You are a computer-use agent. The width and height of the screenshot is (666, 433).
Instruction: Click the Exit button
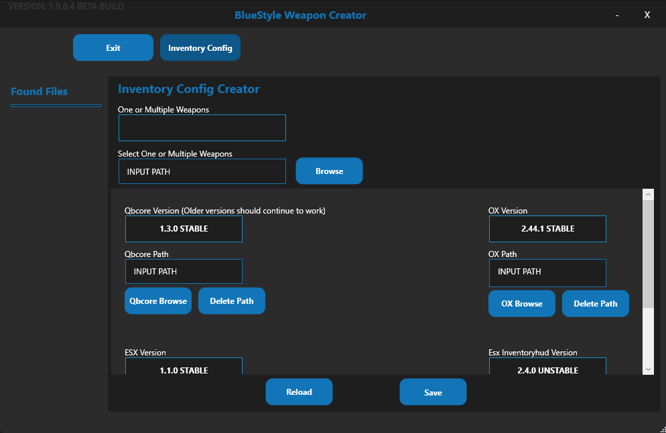[113, 48]
